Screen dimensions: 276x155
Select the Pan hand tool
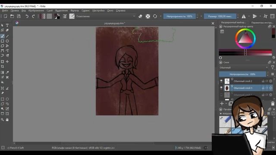point(7,120)
